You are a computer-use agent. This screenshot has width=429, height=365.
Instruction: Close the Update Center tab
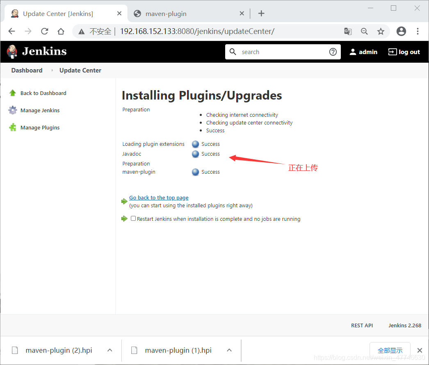[119, 14]
